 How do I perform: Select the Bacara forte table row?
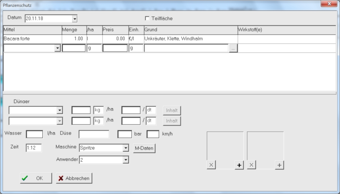point(32,39)
